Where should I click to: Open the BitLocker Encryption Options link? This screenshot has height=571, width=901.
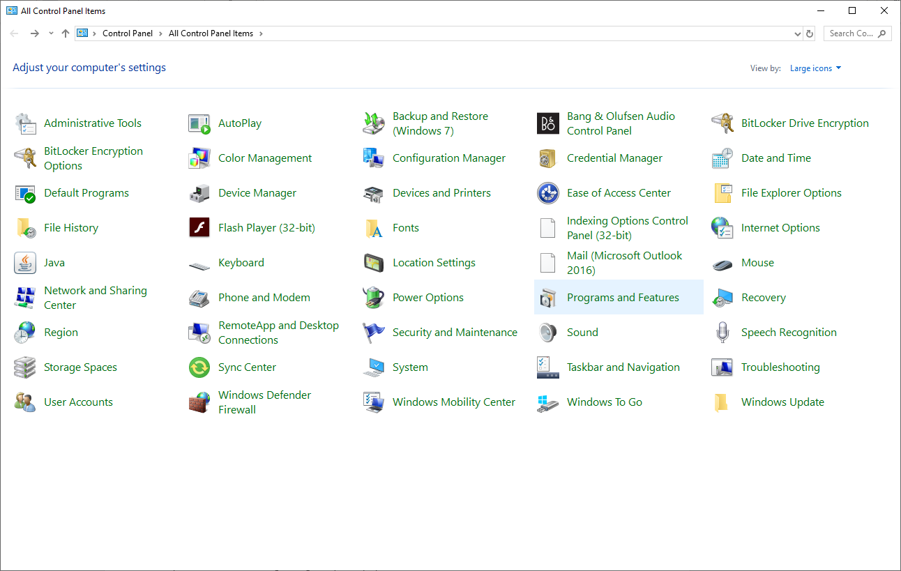point(93,158)
